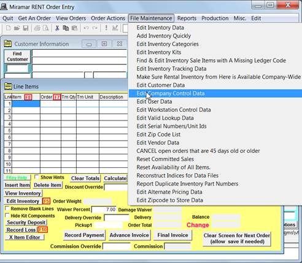
Task: Click the Record Payment button
Action: pyautogui.click(x=84, y=235)
